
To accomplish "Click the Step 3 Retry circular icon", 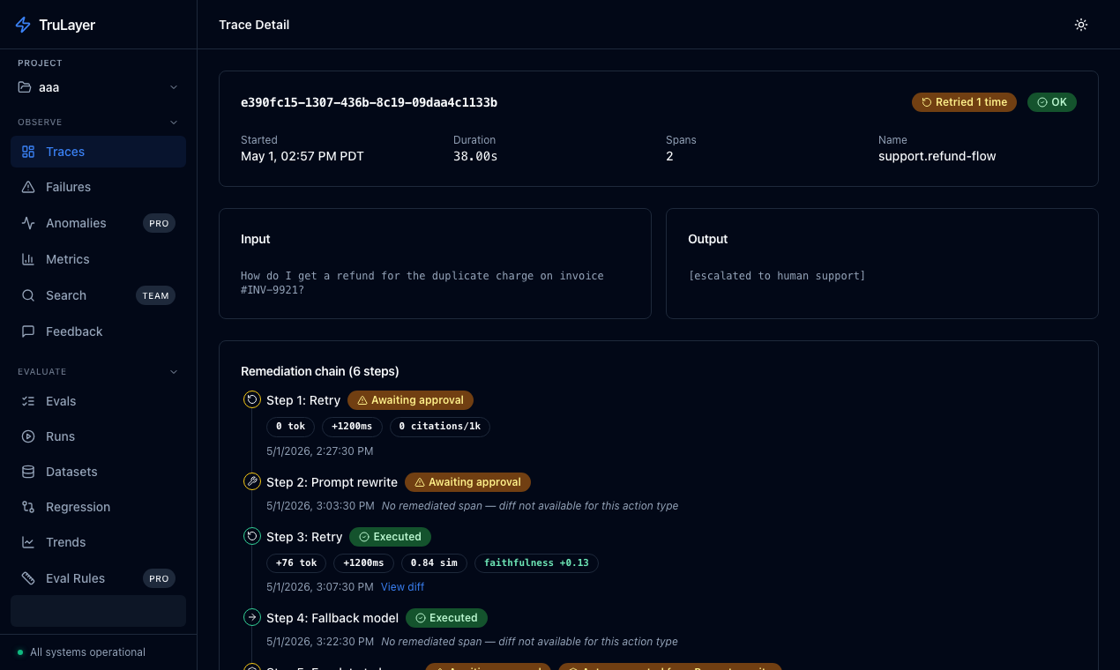I will click(252, 536).
